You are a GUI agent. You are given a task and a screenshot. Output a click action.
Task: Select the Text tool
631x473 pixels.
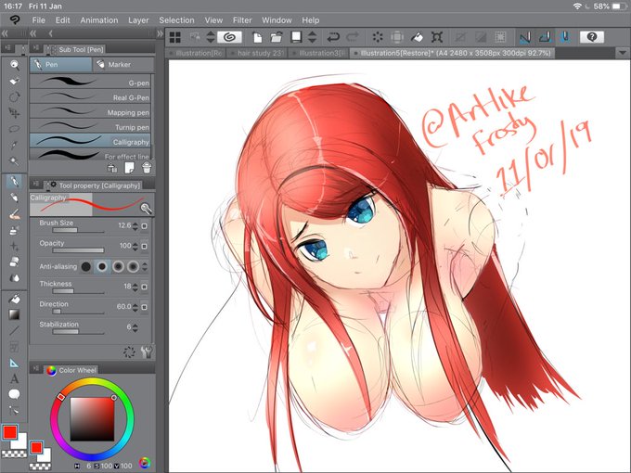pos(14,379)
